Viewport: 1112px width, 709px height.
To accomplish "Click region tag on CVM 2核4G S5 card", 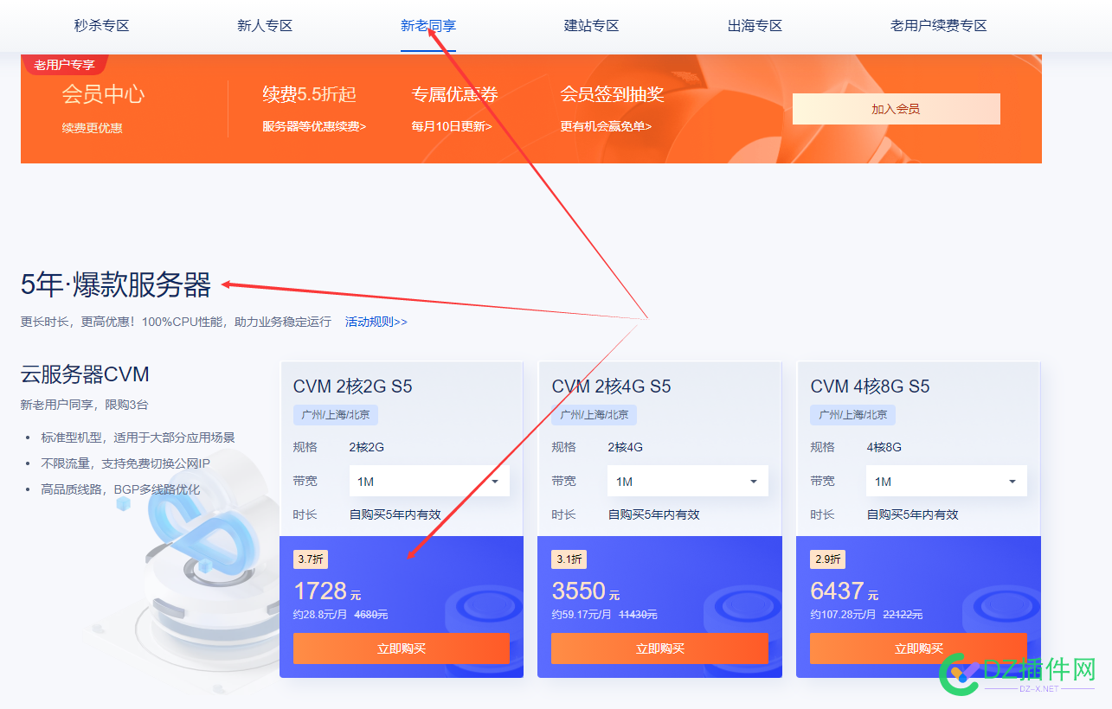I will (595, 415).
